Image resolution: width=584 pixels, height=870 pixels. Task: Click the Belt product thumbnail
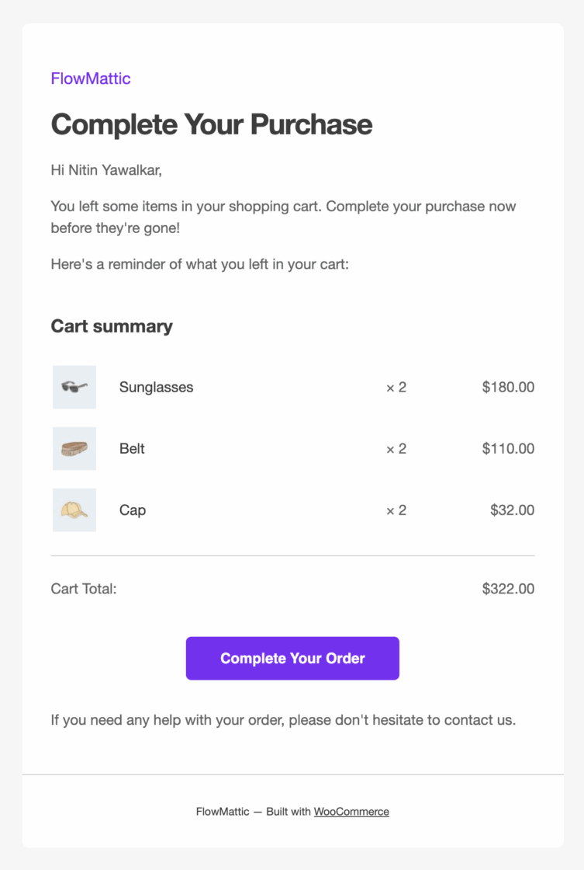(x=74, y=448)
